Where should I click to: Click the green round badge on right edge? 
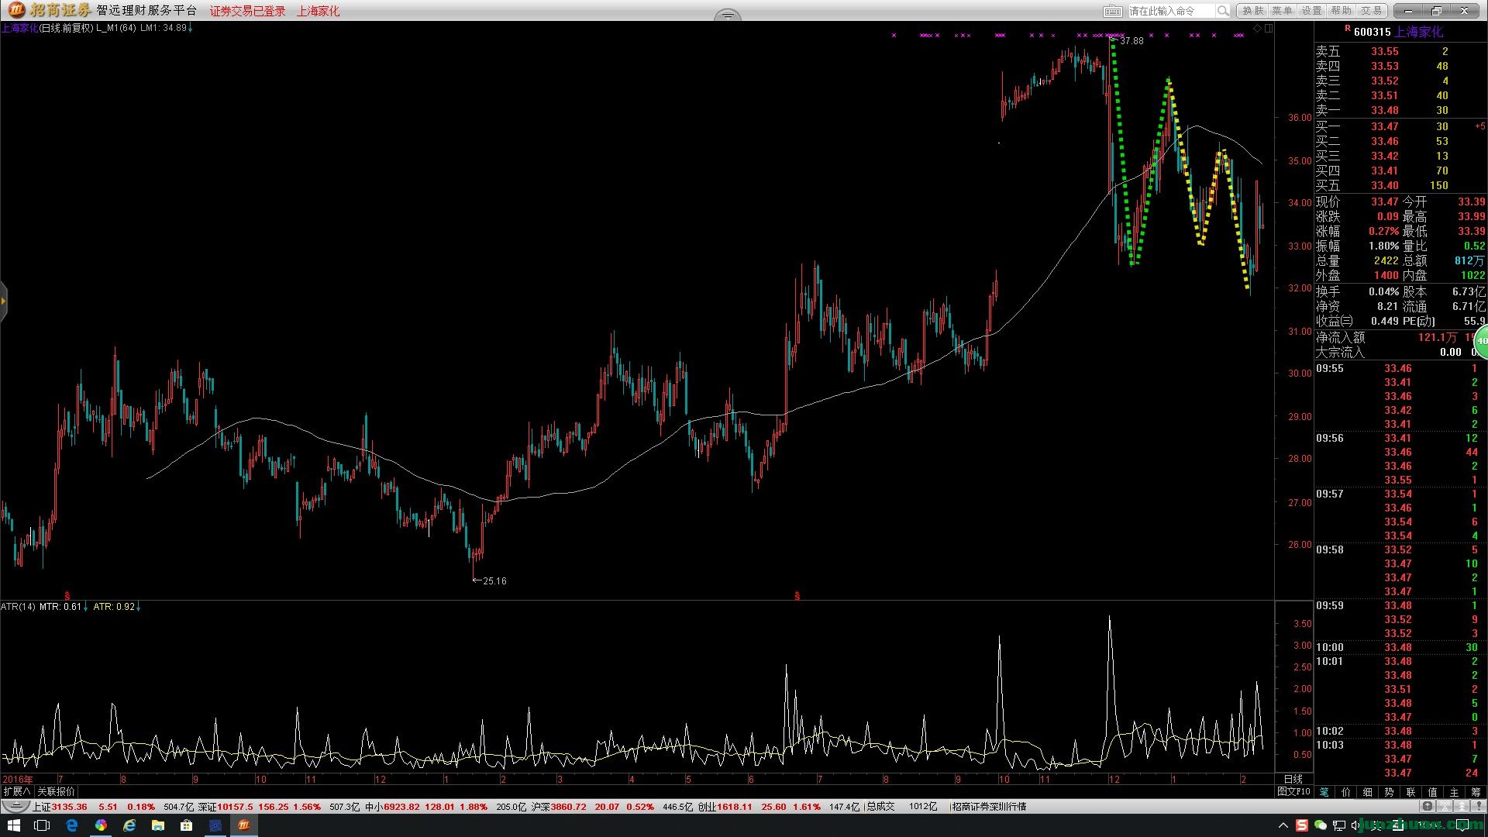(1482, 341)
